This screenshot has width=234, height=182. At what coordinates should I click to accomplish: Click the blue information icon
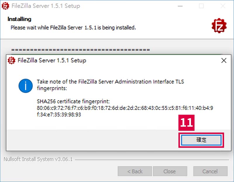point(26,86)
